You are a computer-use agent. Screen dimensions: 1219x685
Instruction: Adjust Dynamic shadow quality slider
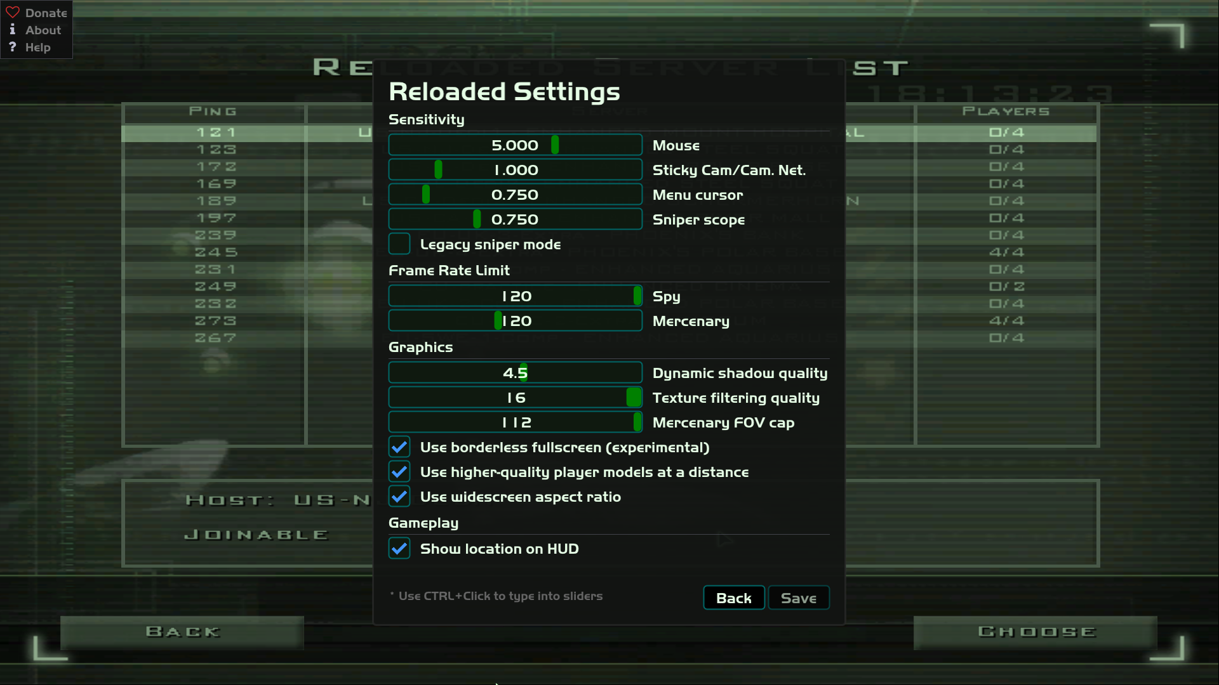click(x=516, y=373)
